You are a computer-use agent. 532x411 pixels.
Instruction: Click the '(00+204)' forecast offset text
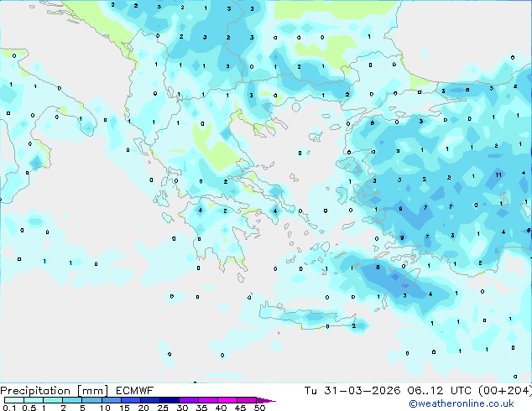[x=505, y=391]
